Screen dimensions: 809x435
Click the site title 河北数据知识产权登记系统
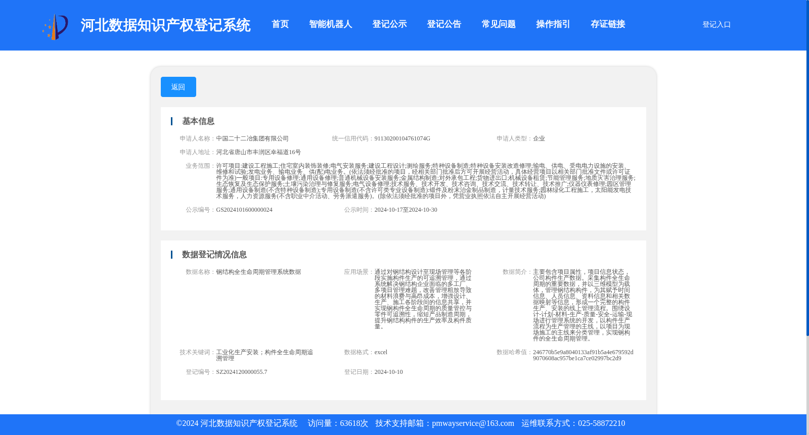coord(165,25)
